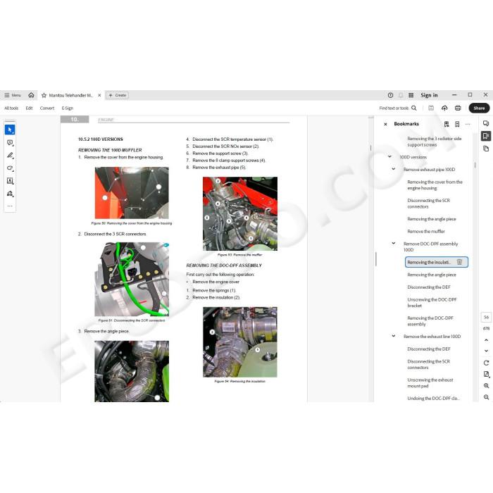The height and width of the screenshot is (493, 493).
Task: Zoom out of the page
Action: point(486,397)
